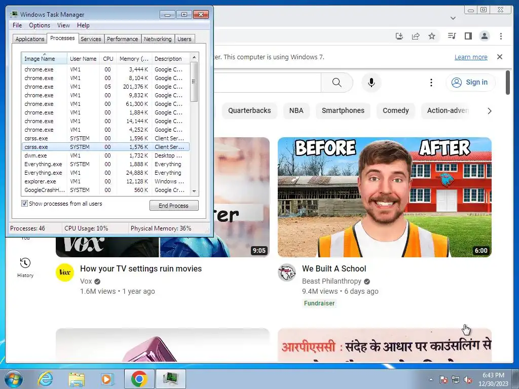Select chrome.exe row using 201,376 K
The width and height of the screenshot is (519, 389).
pyautogui.click(x=105, y=87)
